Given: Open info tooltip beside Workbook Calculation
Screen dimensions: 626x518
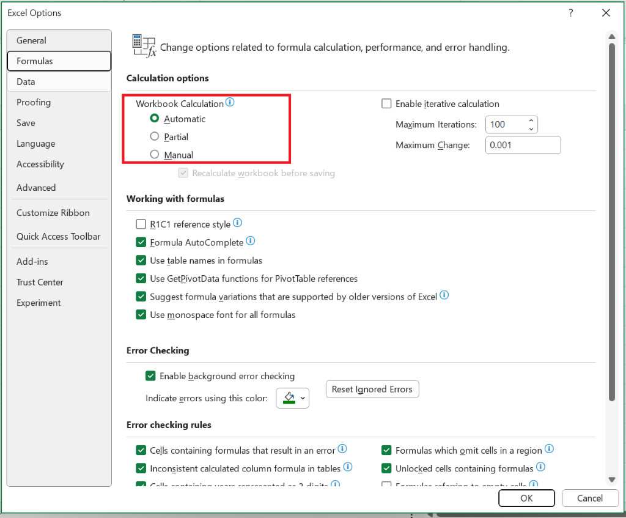Looking at the screenshot, I should (230, 102).
